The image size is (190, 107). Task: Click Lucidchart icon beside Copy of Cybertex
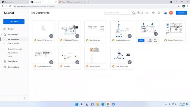pyautogui.click(x=166, y=40)
